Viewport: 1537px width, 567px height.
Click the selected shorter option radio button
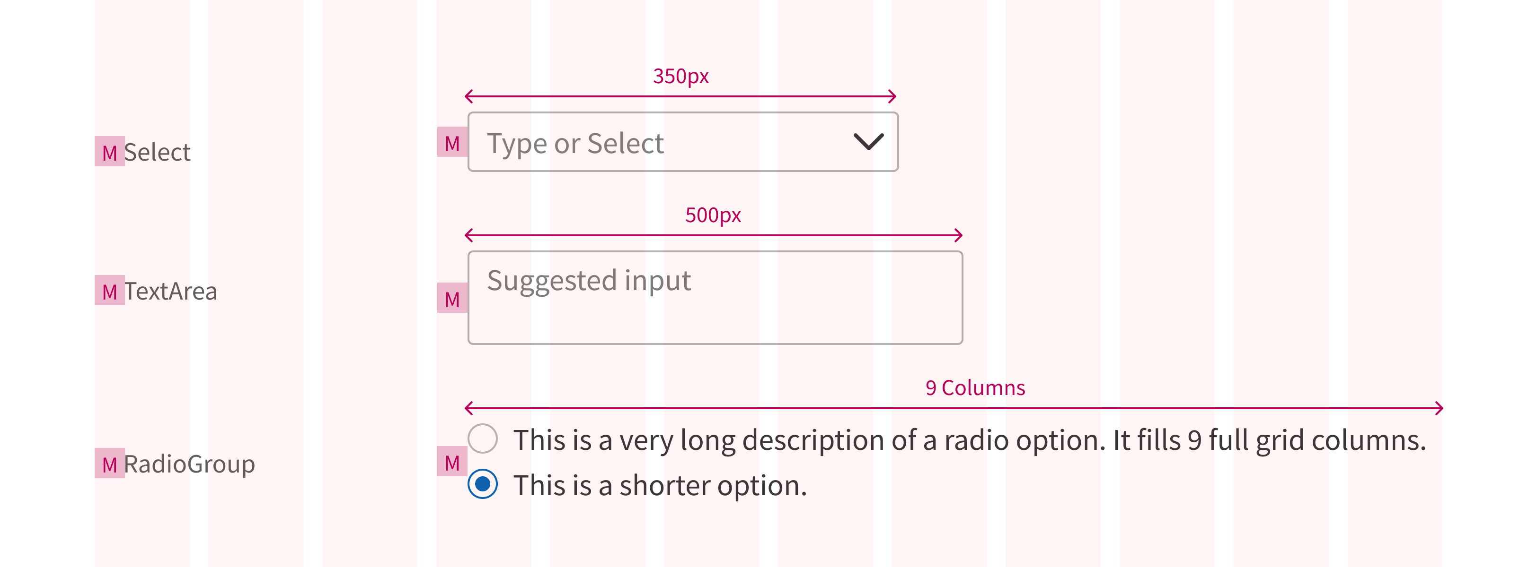(483, 484)
